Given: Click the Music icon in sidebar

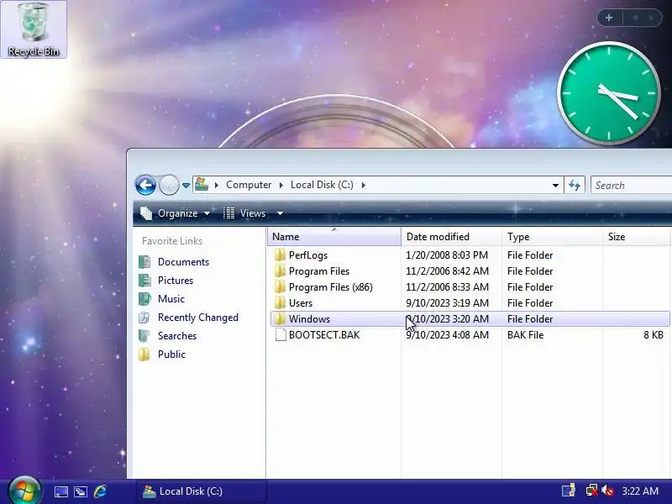Looking at the screenshot, I should pyautogui.click(x=144, y=299).
